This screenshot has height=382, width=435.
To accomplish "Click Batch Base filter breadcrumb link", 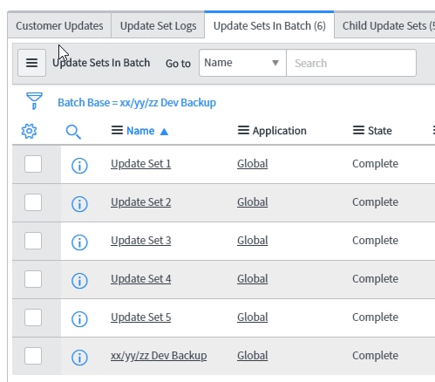I will point(137,103).
